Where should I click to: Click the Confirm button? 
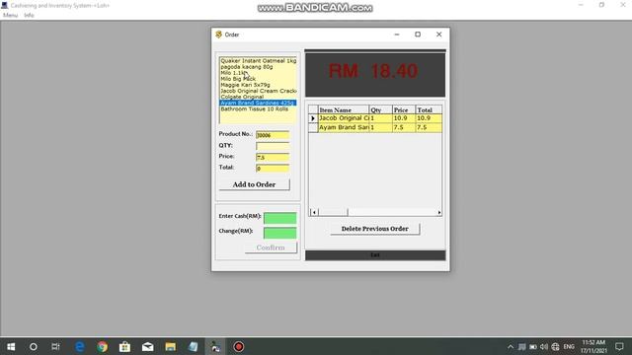(x=271, y=248)
